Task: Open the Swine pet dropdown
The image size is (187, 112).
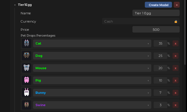Action: click(92, 105)
